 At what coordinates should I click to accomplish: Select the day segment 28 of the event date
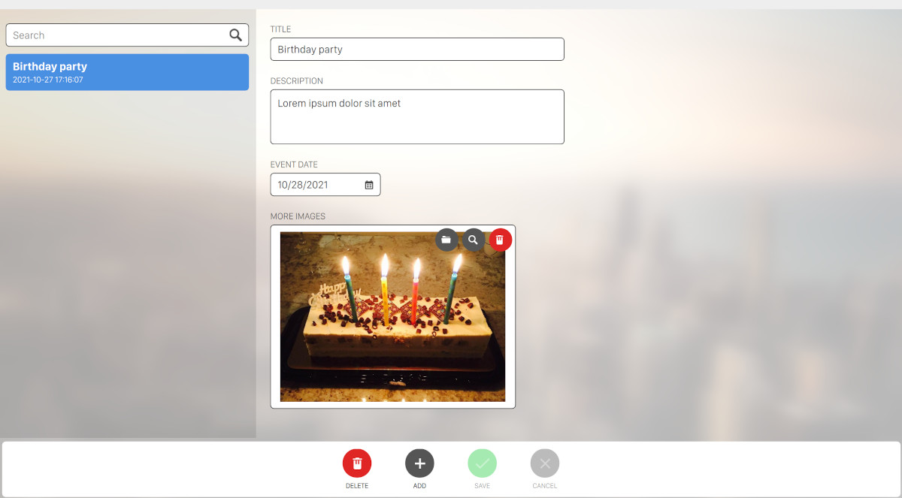coord(298,185)
